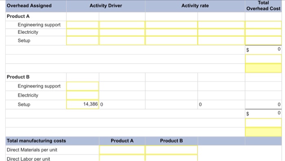Screen dimensions: 285x161
Task: Click the Direct Materials per unit label
Action: coord(32,150)
